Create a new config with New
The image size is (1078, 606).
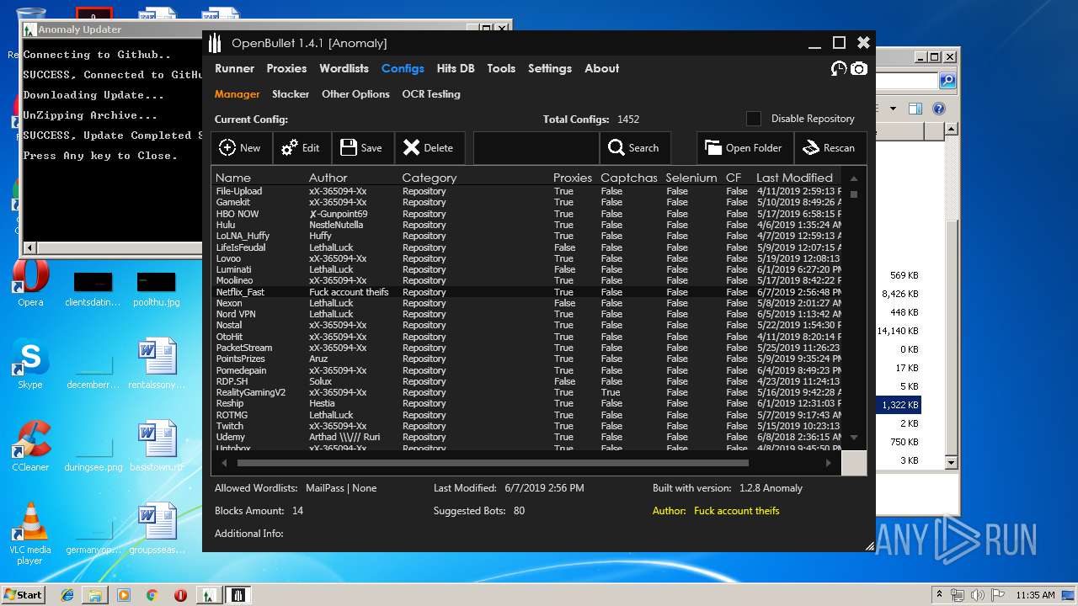[241, 148]
